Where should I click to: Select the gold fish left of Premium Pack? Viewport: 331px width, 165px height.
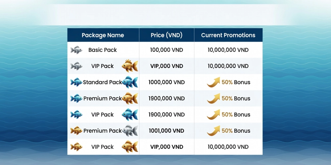coord(76,131)
